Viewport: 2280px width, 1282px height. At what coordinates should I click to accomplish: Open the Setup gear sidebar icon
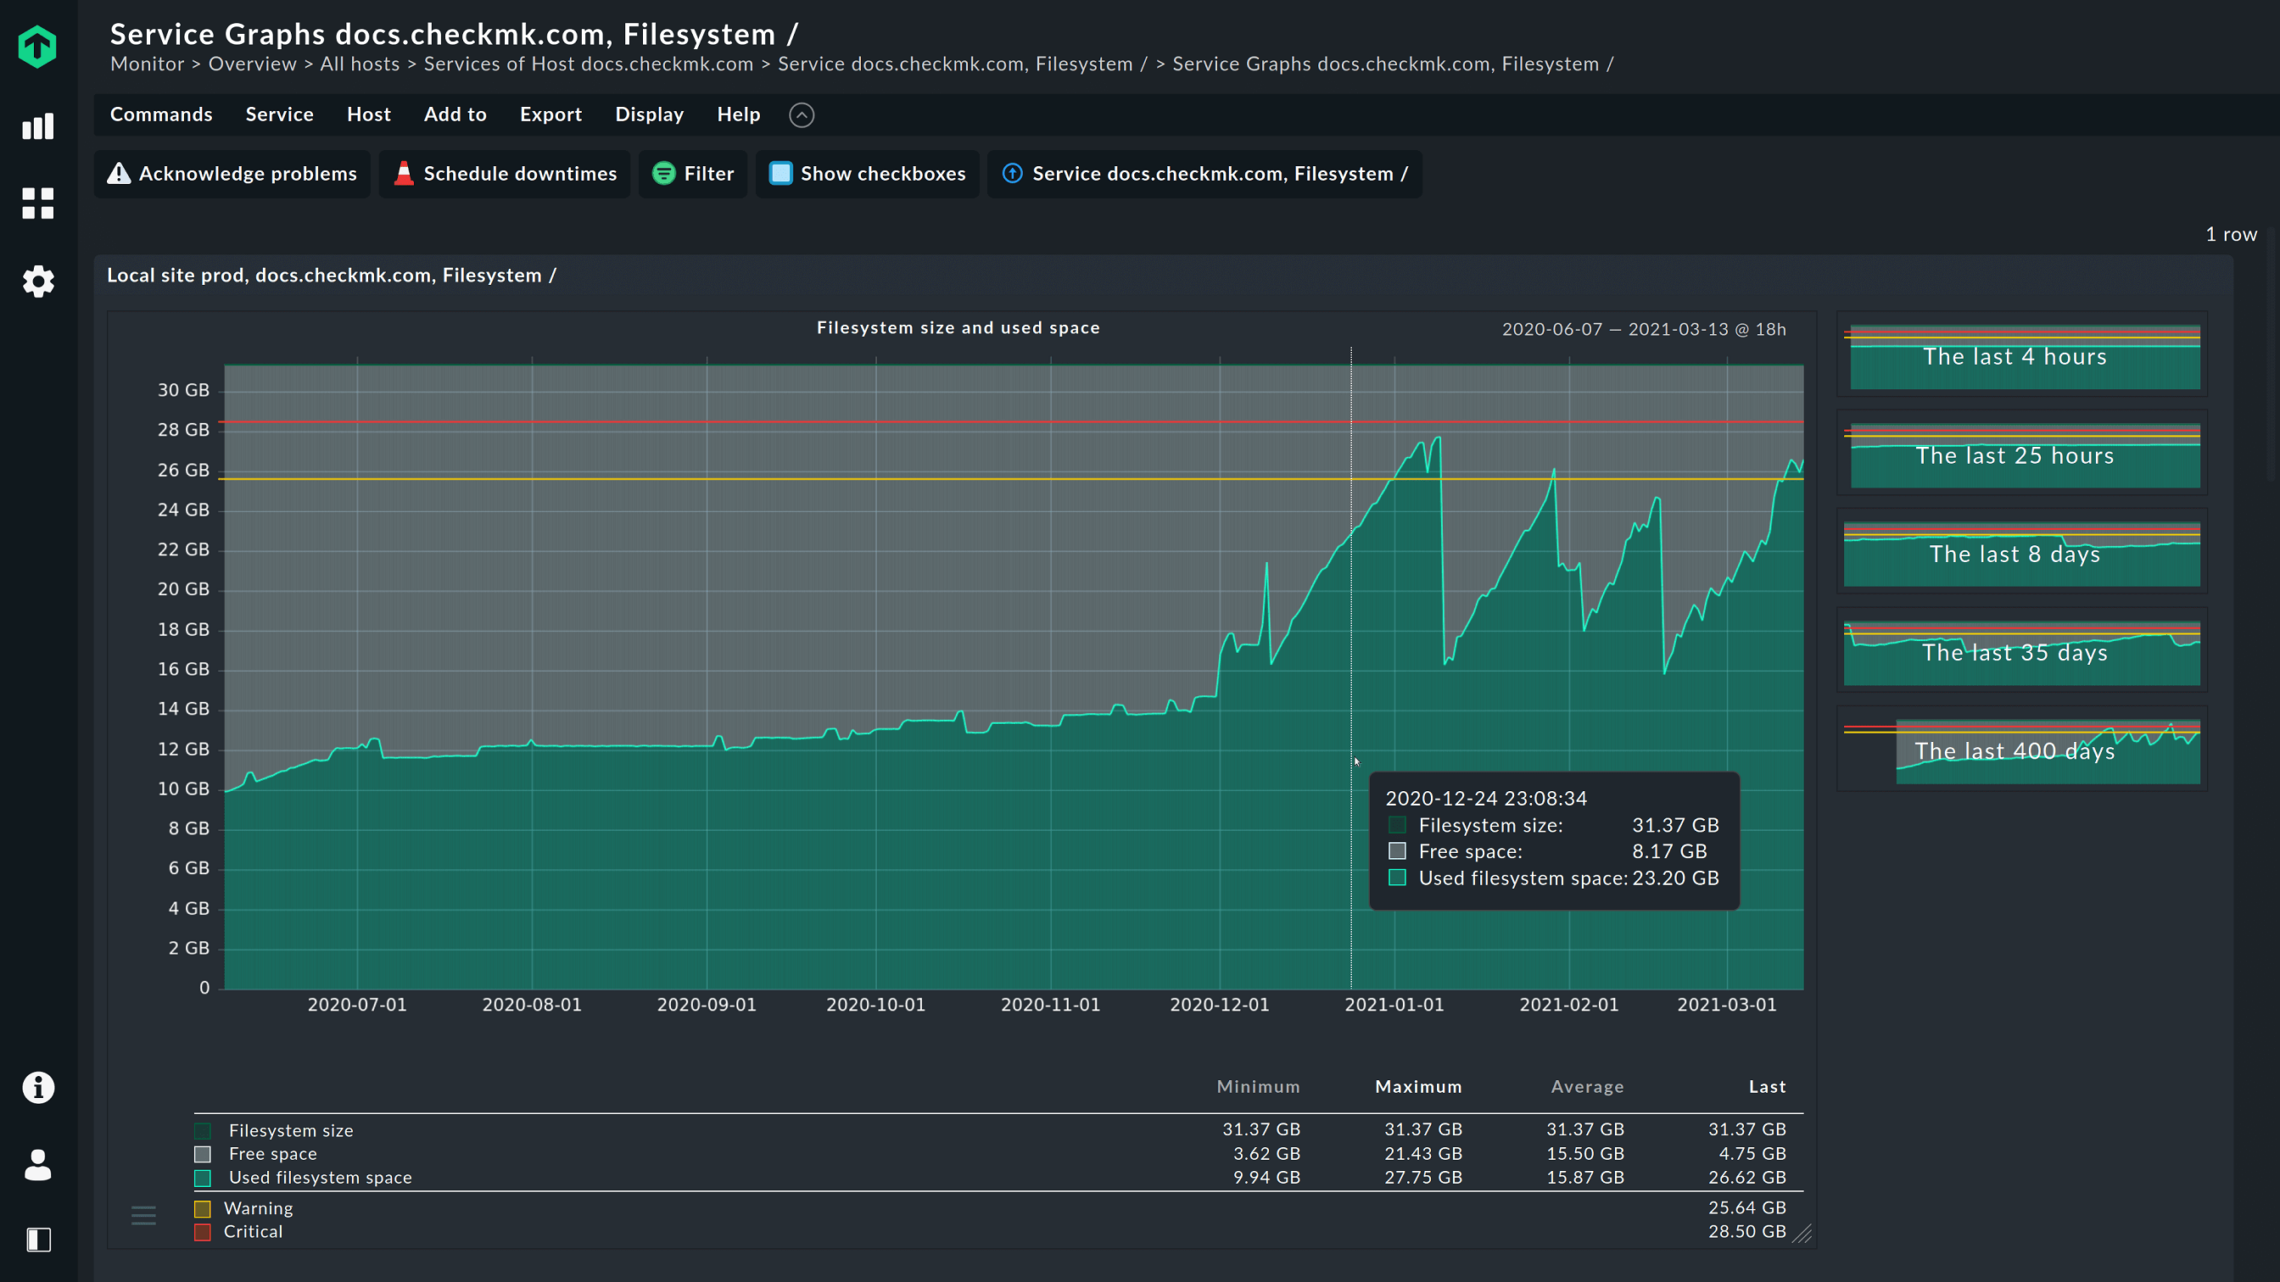[x=37, y=281]
